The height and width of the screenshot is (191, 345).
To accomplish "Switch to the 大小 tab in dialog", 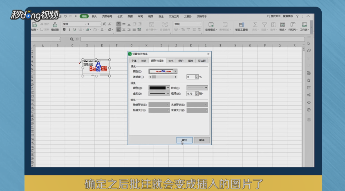I will tap(171, 61).
